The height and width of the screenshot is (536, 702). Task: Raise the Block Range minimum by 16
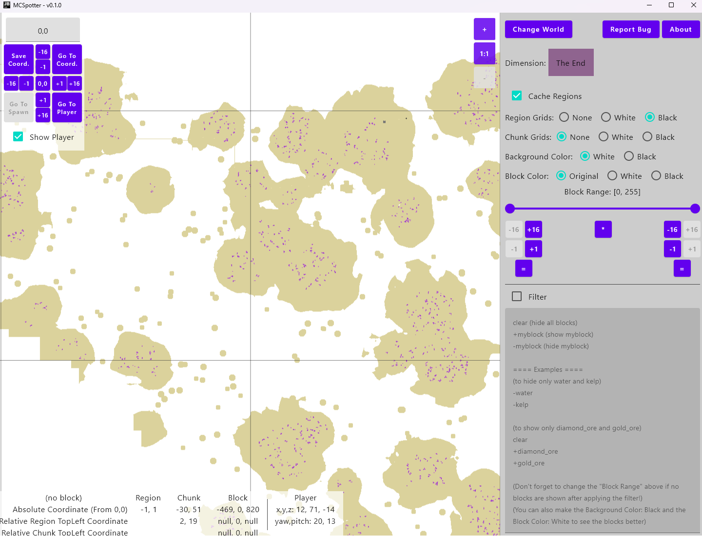533,230
